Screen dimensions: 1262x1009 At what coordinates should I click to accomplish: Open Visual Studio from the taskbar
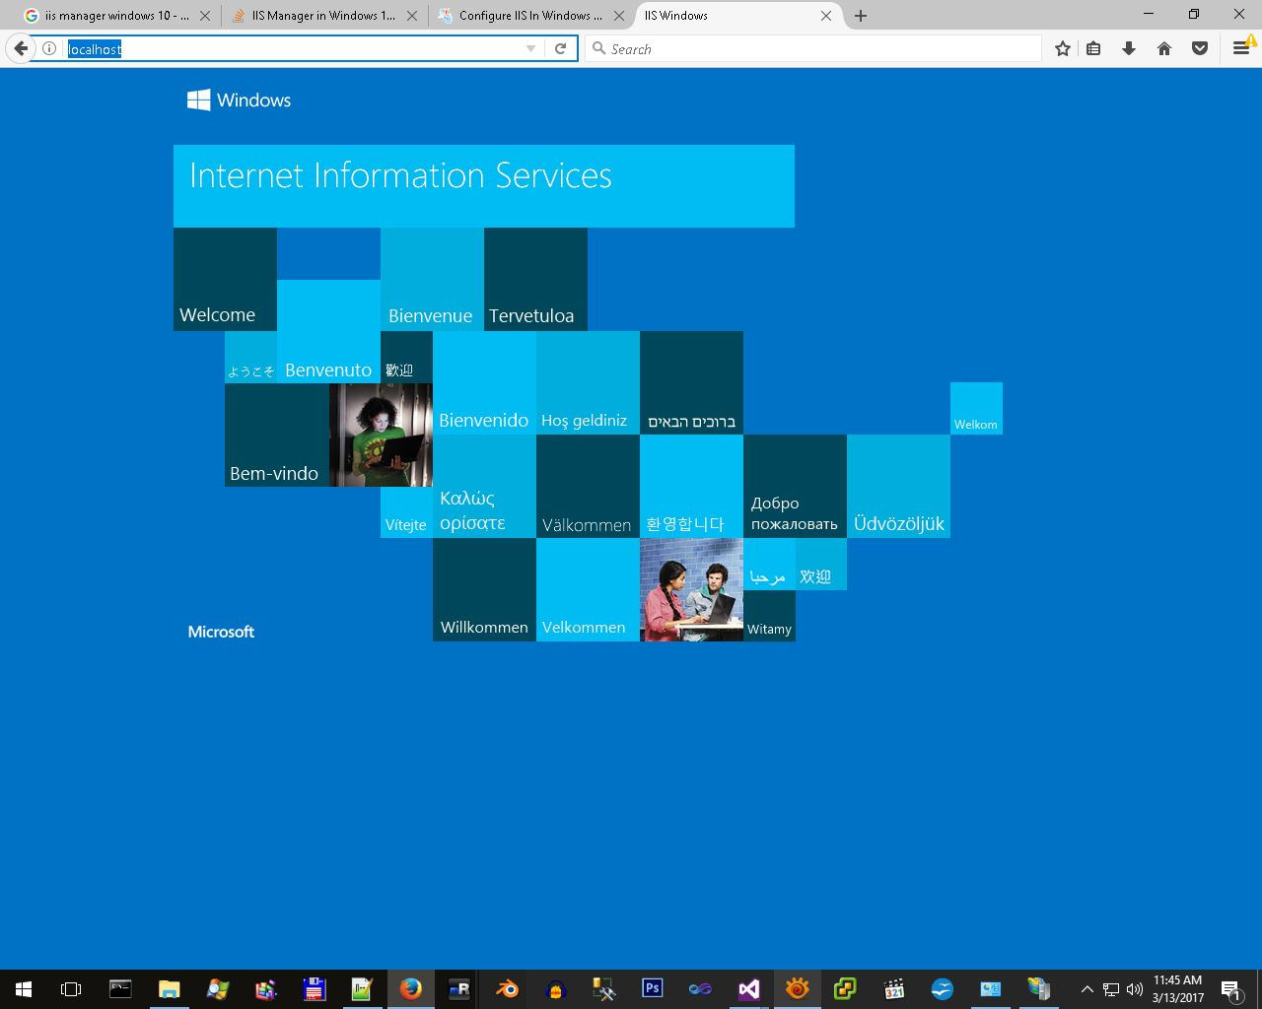(748, 989)
